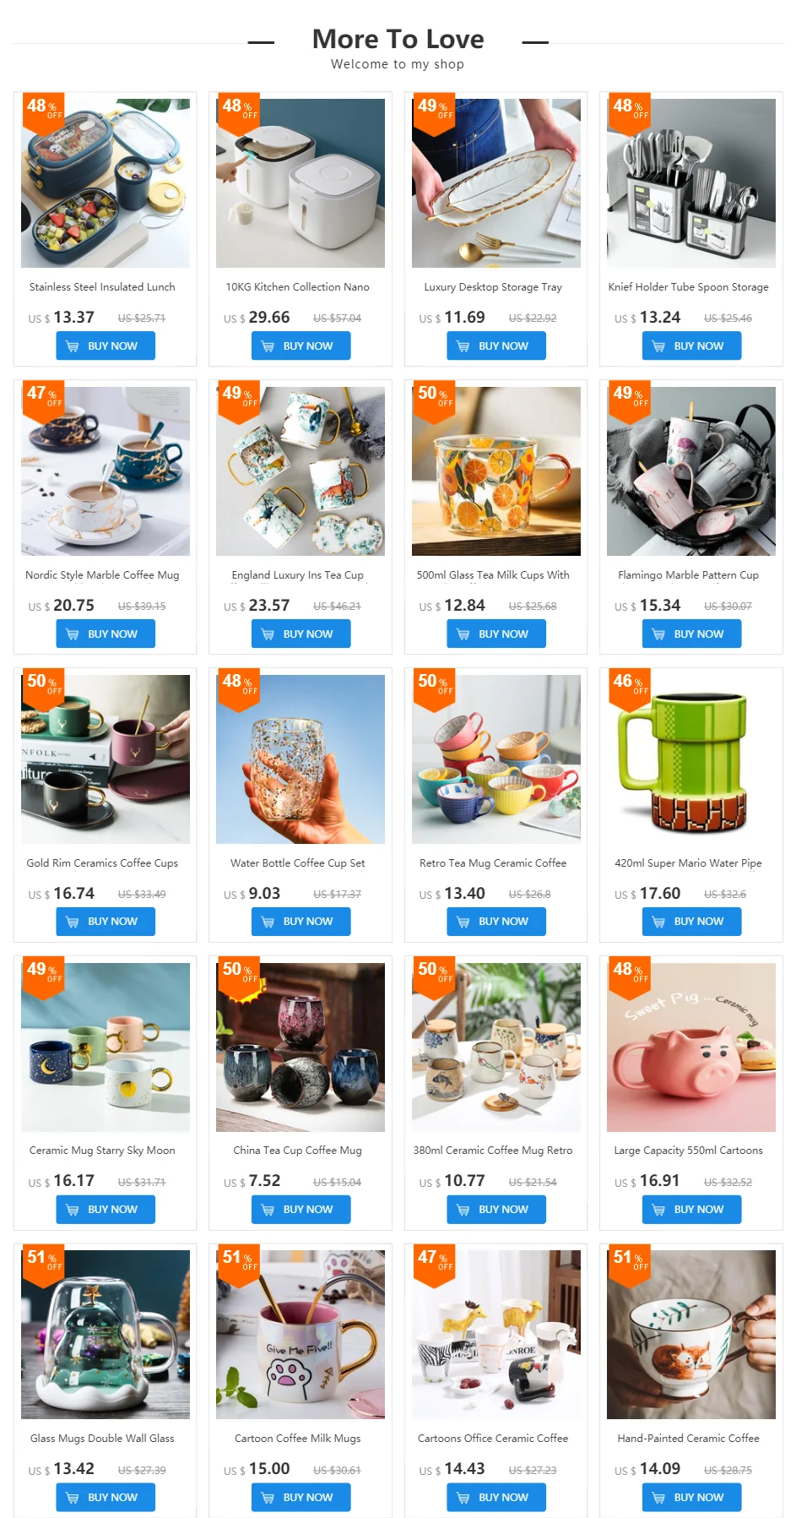
Task: Open the Knief Holder Tube Spoon Storage title
Action: click(x=688, y=287)
